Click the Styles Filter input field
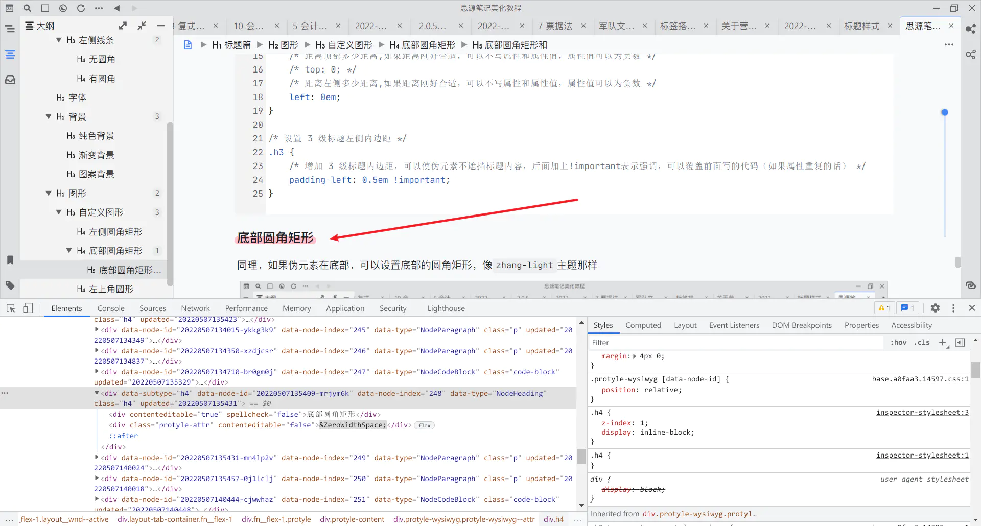981x526 pixels. pos(736,343)
